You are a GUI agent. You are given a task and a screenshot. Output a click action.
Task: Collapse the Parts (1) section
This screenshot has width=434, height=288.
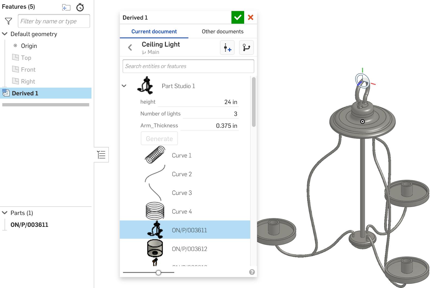click(5, 213)
